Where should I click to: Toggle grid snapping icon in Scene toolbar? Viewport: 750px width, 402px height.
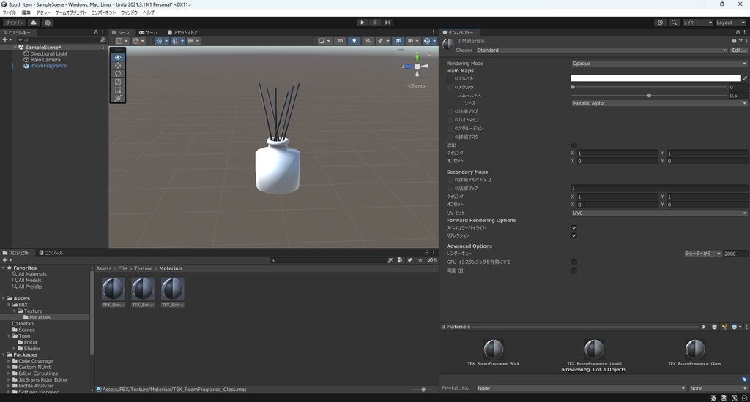177,41
